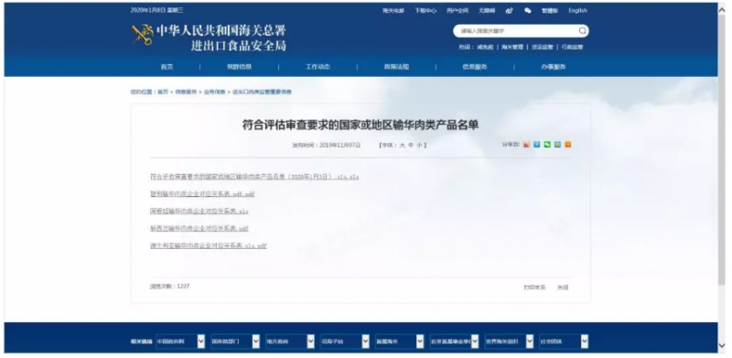Viewport: 732px width, 358px height.
Task: Click the scrollbar down arrow
Action: [x=722, y=346]
